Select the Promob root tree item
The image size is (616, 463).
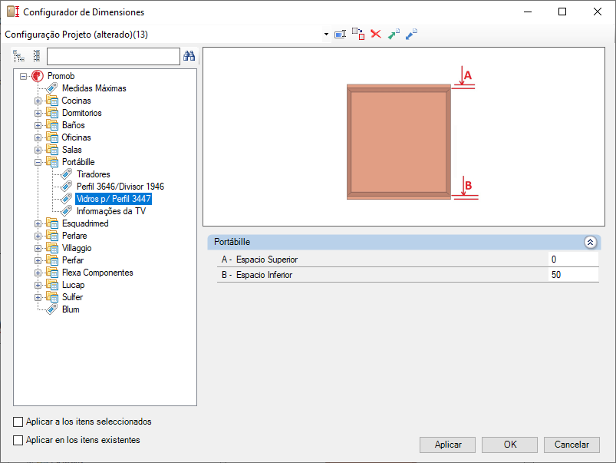click(61, 76)
